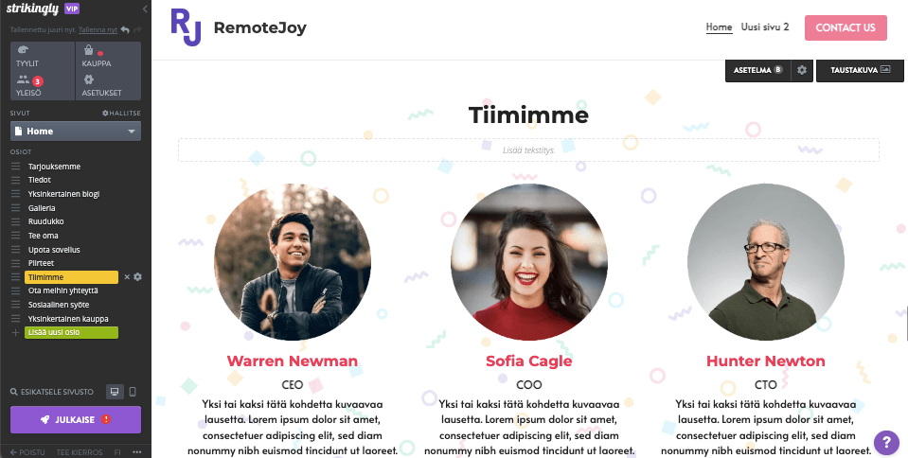
Task: Click the Lisää tekstitys caption field
Action: click(x=528, y=150)
